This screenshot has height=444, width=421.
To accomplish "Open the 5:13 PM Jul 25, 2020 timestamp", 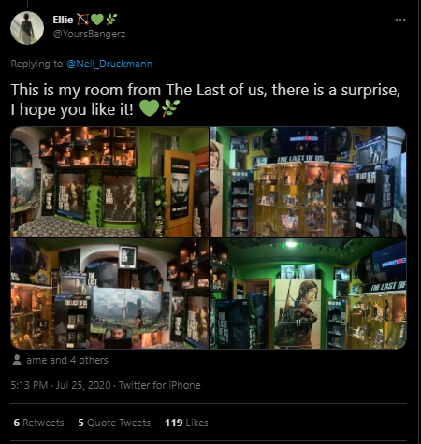I will (x=61, y=385).
